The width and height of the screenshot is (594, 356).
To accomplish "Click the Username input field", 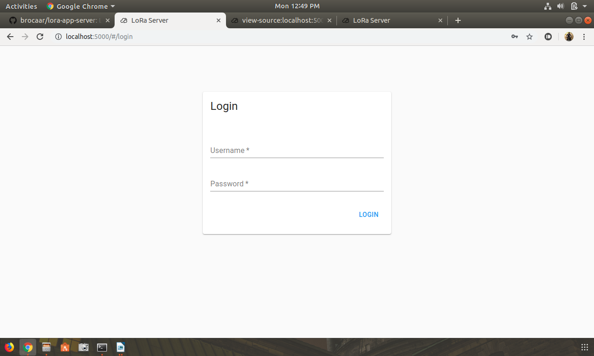I will coord(297,151).
